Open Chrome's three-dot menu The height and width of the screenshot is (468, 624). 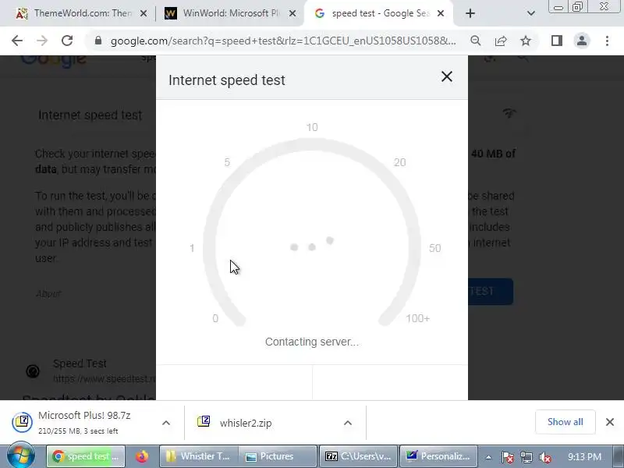(x=607, y=41)
